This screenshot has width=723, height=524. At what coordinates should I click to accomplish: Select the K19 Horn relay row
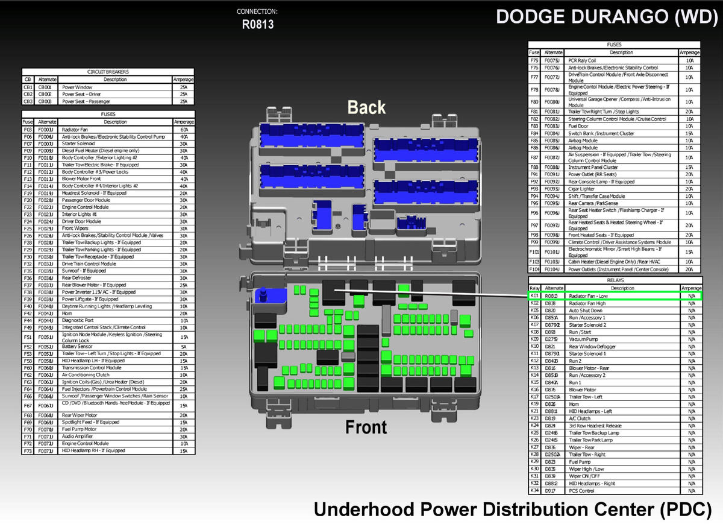(x=614, y=404)
